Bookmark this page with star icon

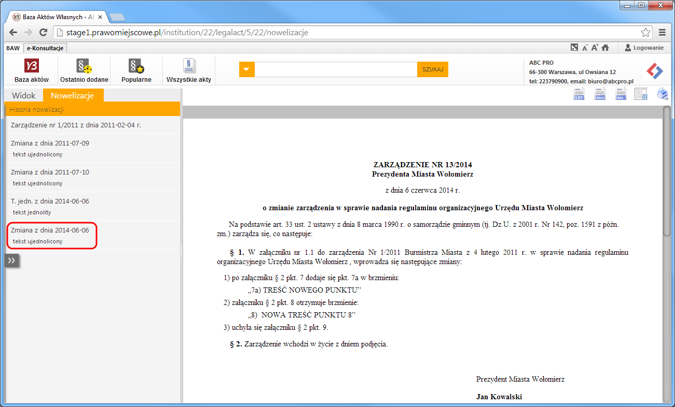click(x=645, y=32)
